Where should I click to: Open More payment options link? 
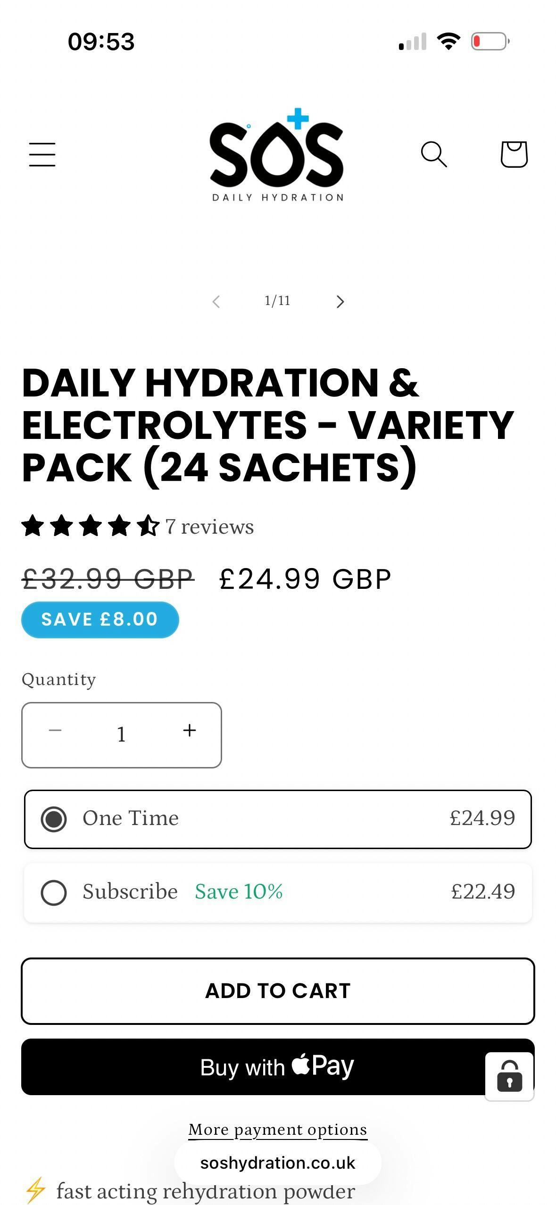(x=277, y=1130)
